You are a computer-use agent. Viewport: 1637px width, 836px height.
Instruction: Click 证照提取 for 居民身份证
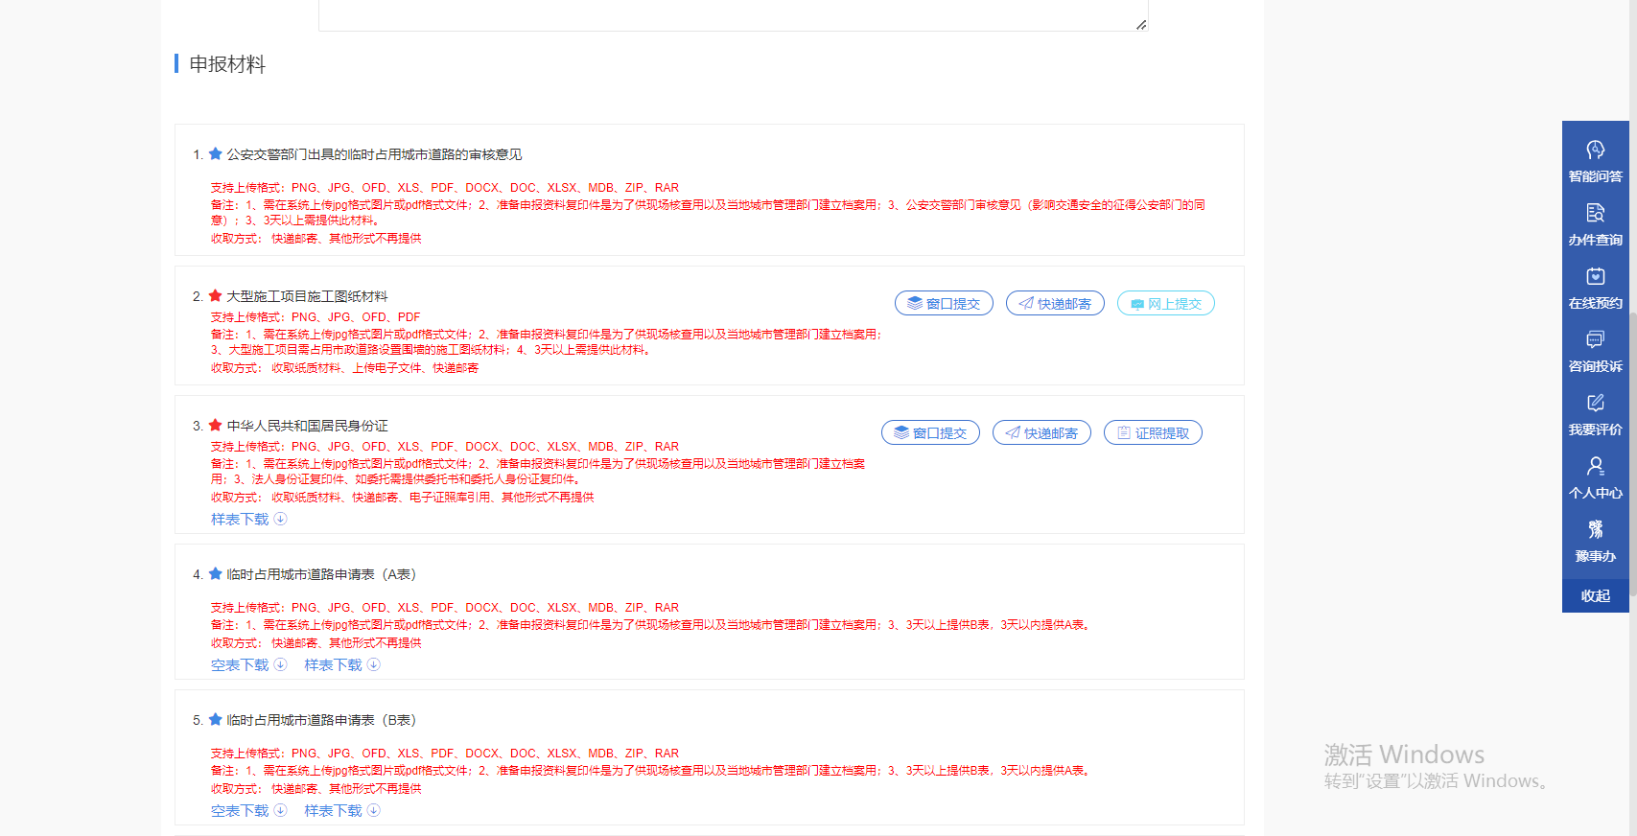[1153, 433]
